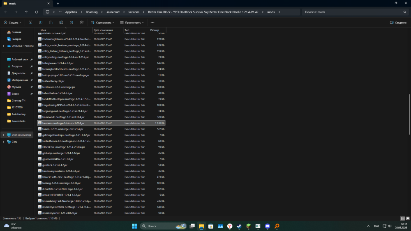Open the Сортировать dropdown
This screenshot has height=231, width=411.
(102, 23)
